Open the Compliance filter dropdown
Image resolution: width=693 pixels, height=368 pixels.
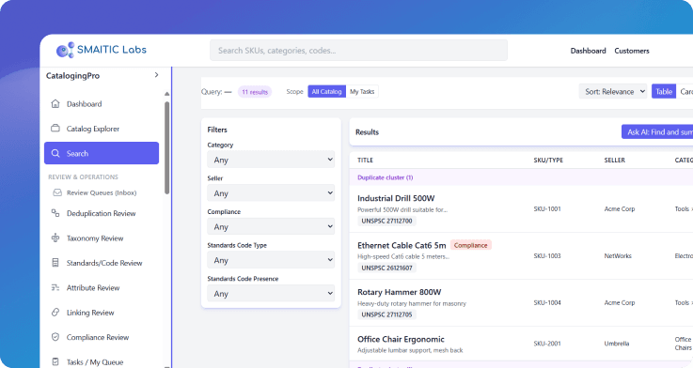[x=271, y=227]
